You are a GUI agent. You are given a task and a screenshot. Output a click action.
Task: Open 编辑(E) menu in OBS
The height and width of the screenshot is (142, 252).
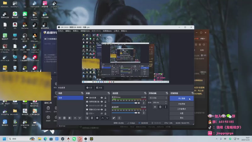coord(68,31)
